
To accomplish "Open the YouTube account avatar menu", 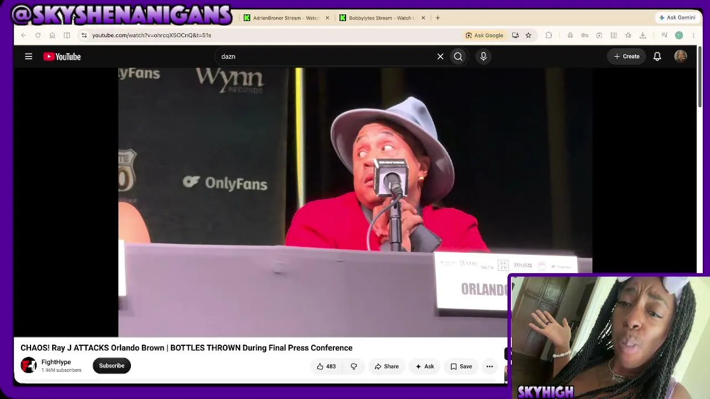I will pyautogui.click(x=681, y=57).
